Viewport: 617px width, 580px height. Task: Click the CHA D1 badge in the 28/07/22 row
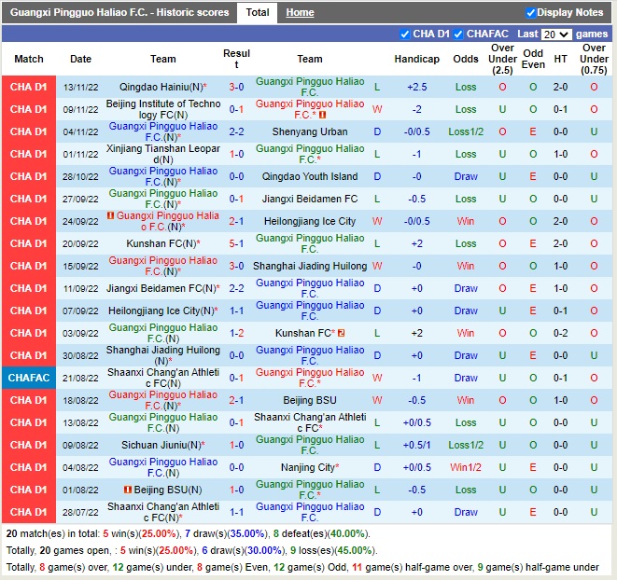[29, 512]
